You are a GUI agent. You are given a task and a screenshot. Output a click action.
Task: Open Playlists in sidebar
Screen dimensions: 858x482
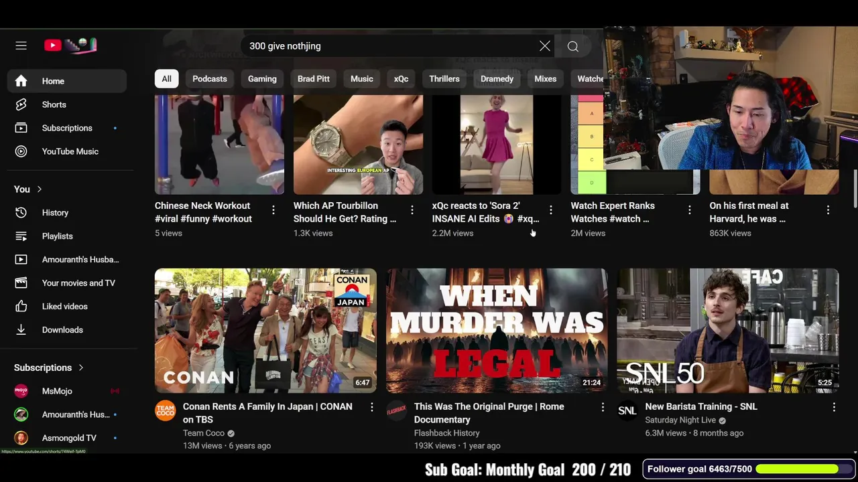(x=67, y=236)
